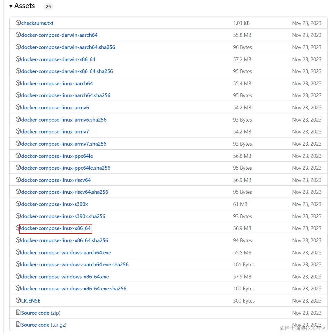Click the Nov 23, 2023 date of checksums.txt

[x=307, y=23]
